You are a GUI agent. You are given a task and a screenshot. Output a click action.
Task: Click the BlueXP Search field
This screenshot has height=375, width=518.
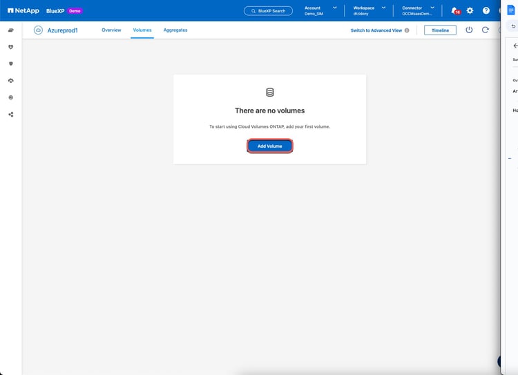268,11
